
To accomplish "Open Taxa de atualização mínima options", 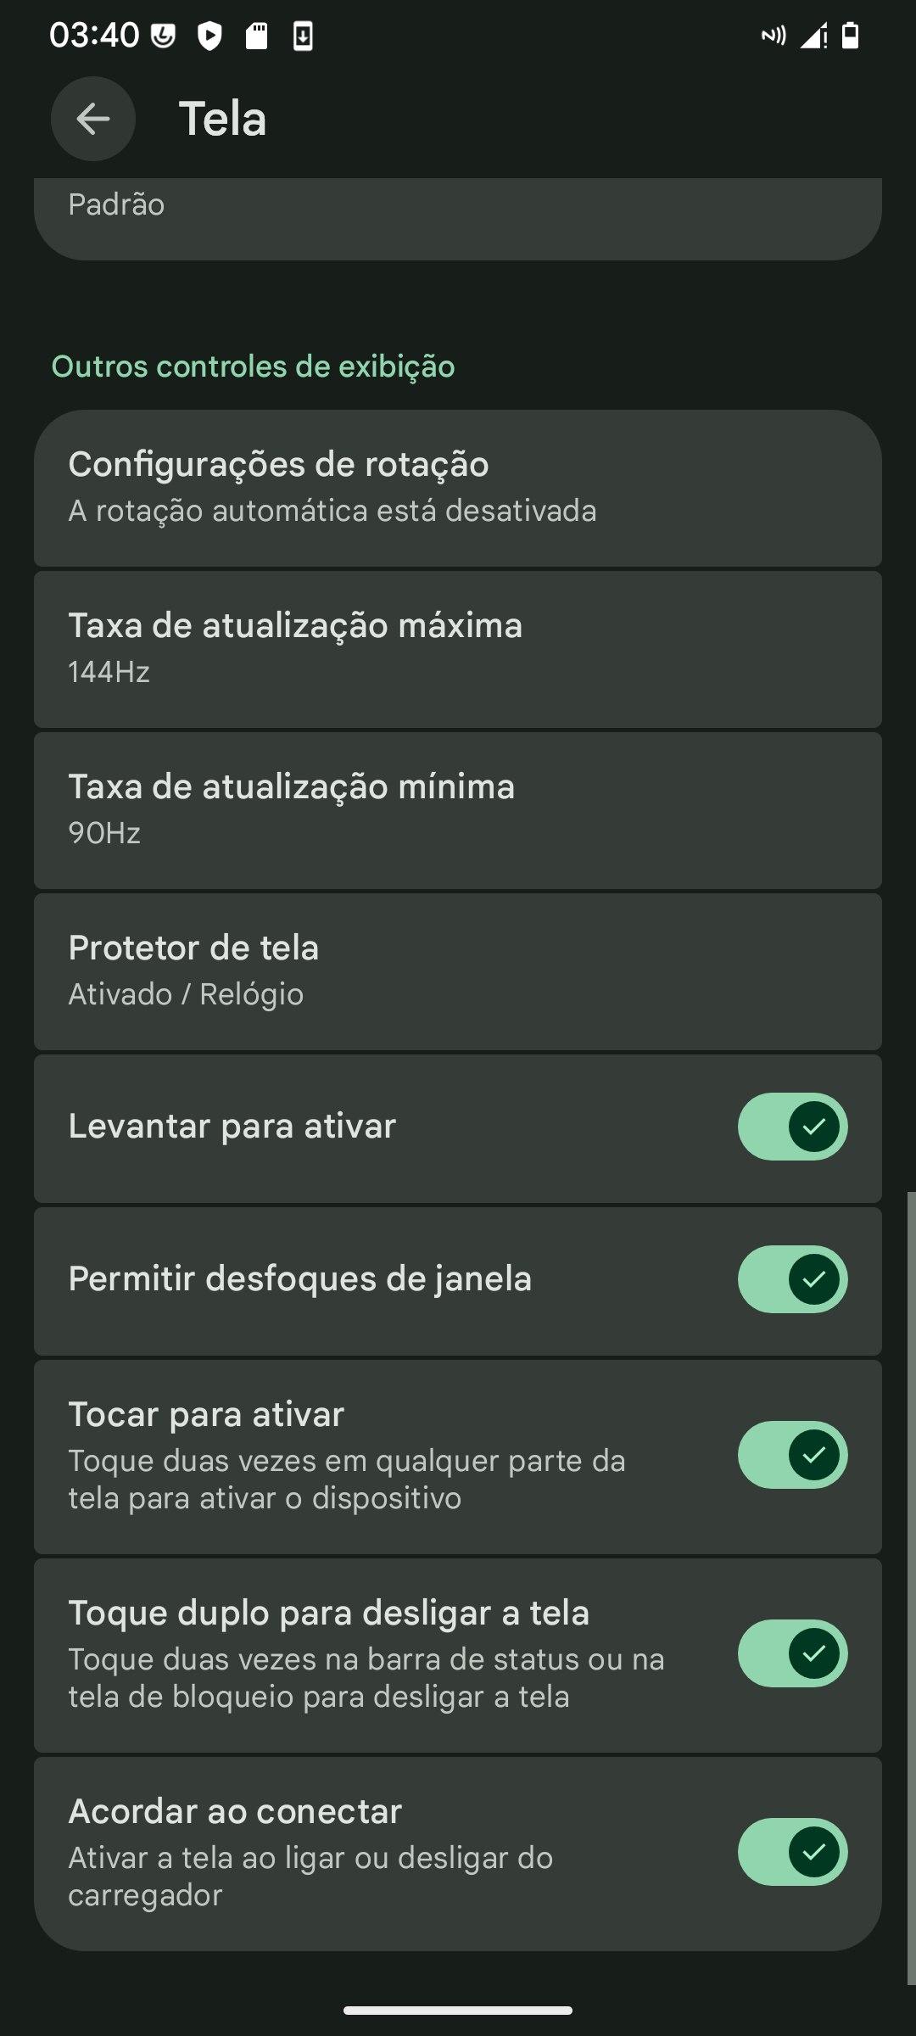I will coord(458,809).
